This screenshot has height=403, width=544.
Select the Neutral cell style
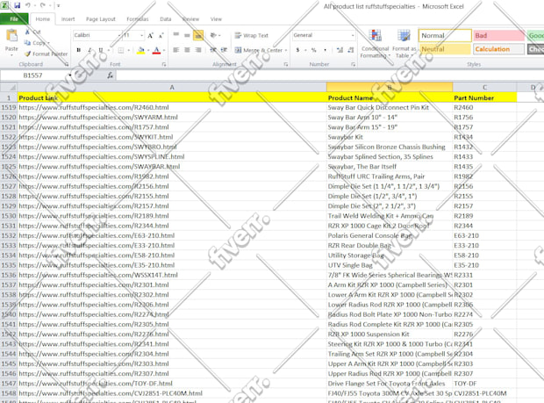click(445, 49)
